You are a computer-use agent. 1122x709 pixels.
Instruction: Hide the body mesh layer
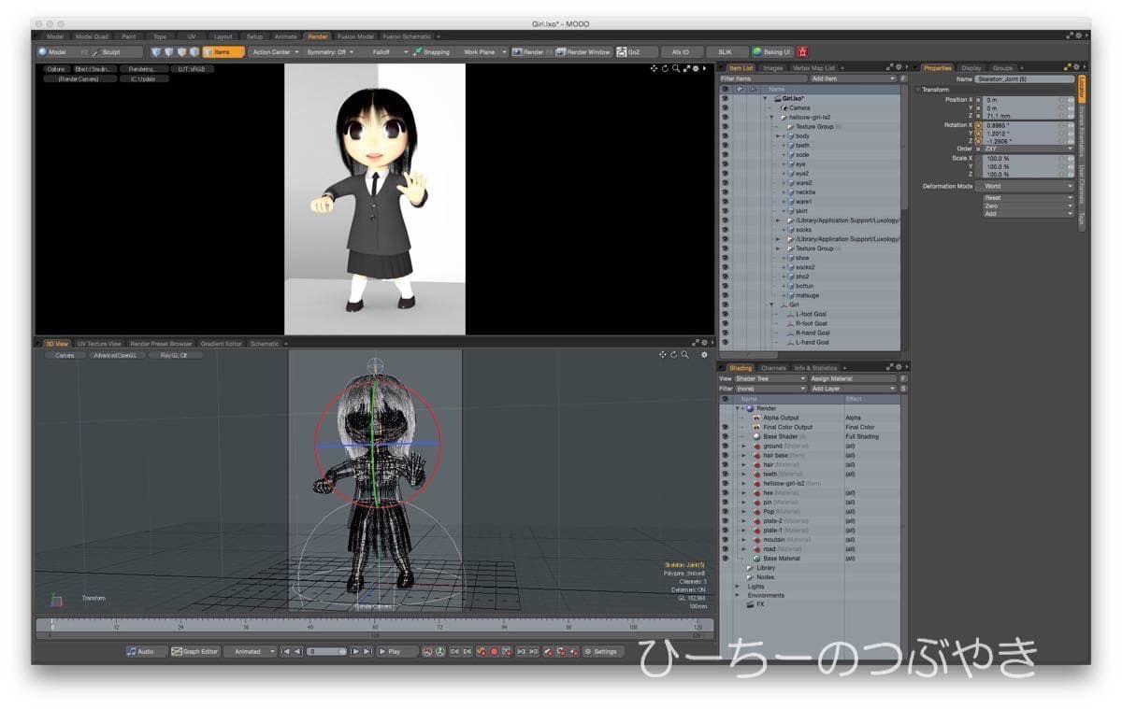tap(725, 136)
